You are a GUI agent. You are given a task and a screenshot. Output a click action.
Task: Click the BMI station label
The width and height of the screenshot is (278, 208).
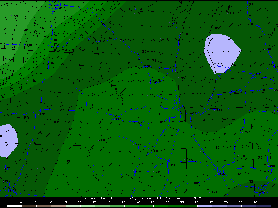(157, 151)
